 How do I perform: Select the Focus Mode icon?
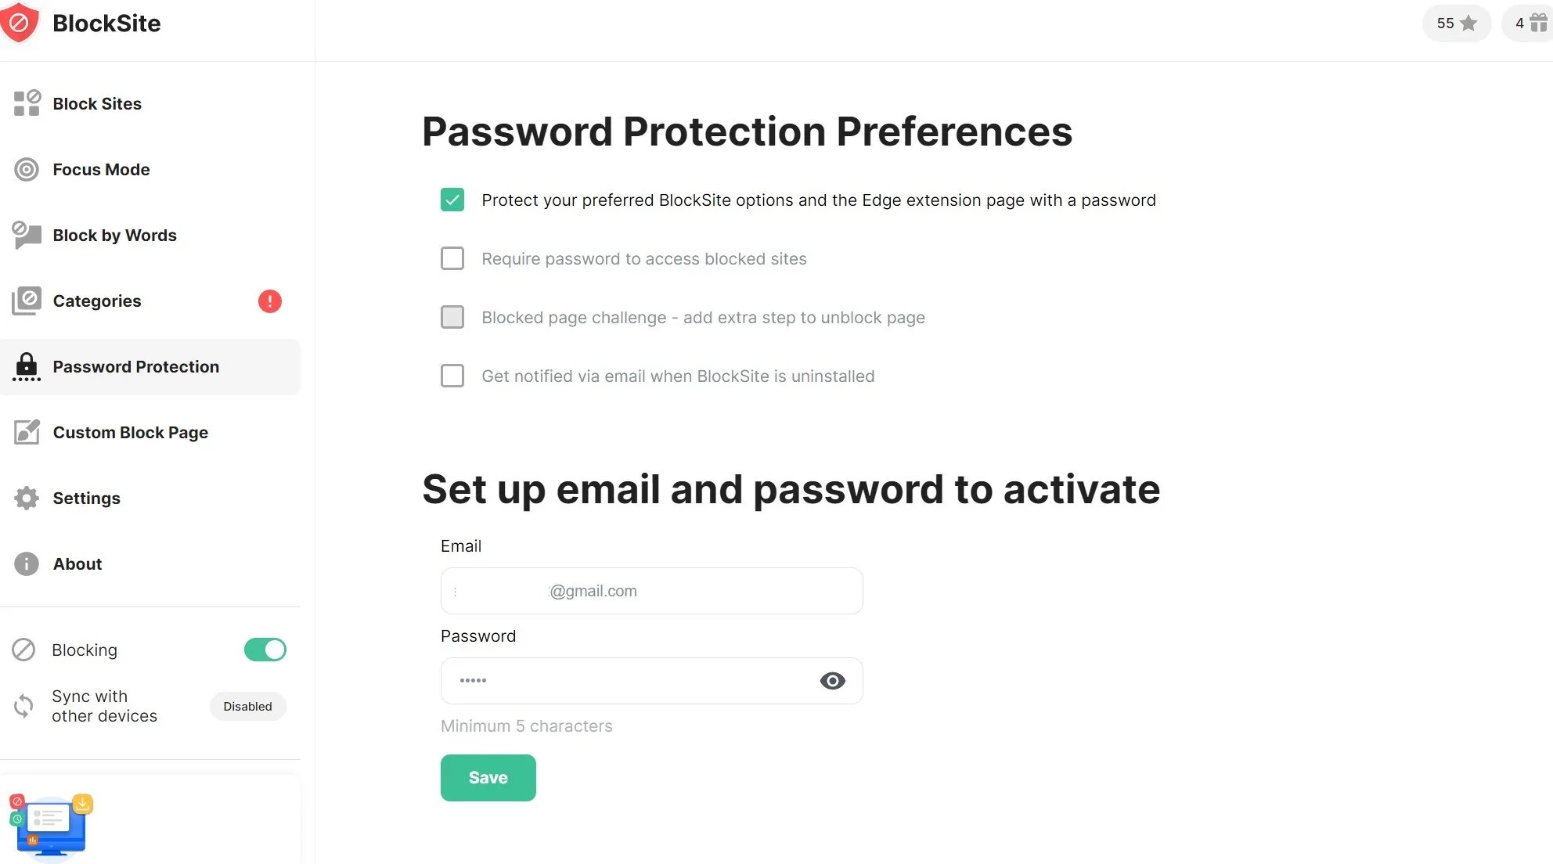pyautogui.click(x=26, y=169)
